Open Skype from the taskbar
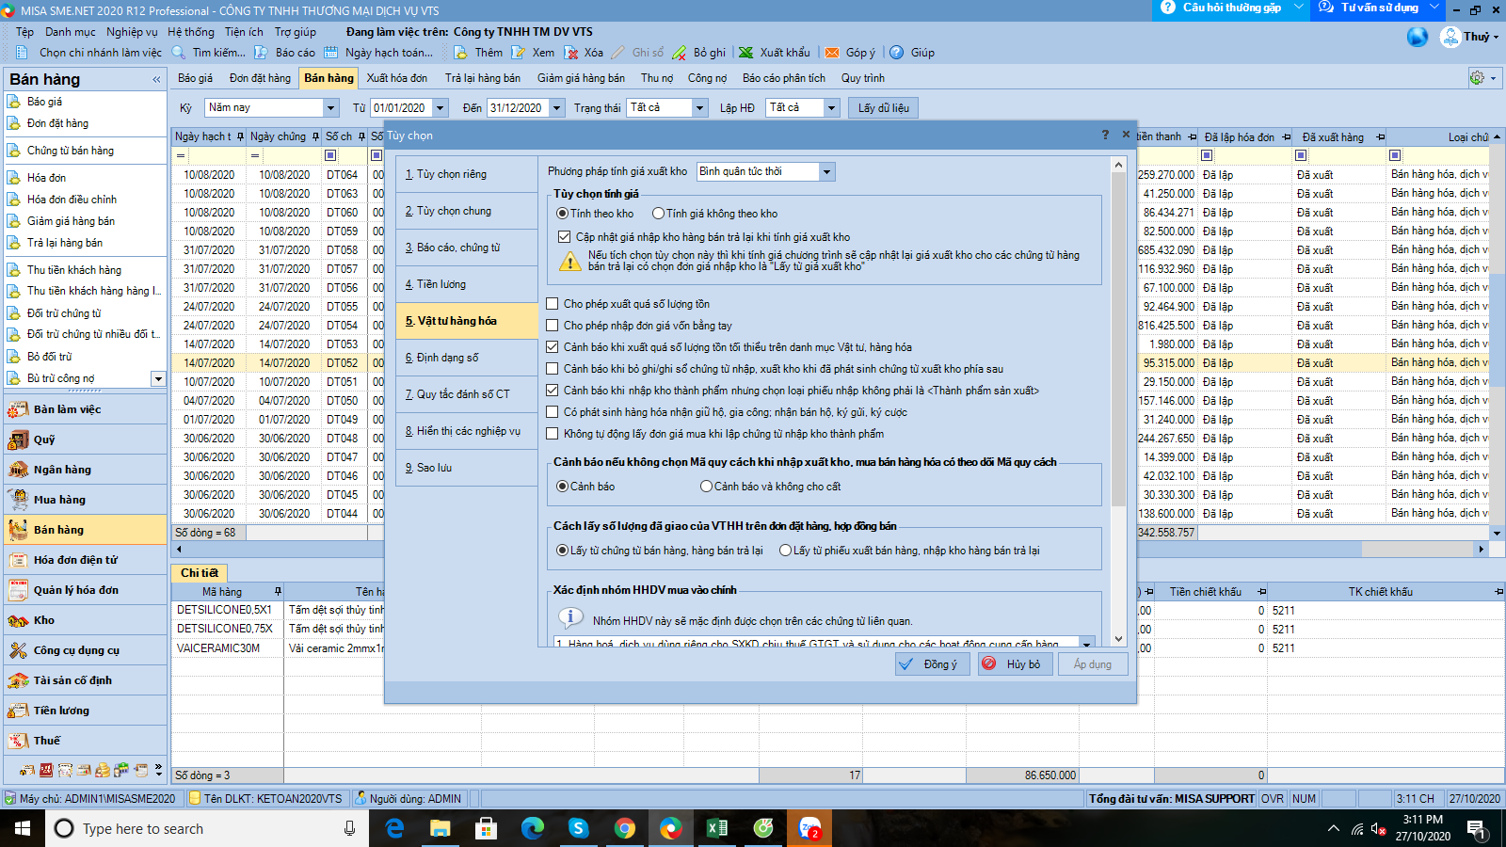Screen dimensions: 1506x847 [578, 828]
